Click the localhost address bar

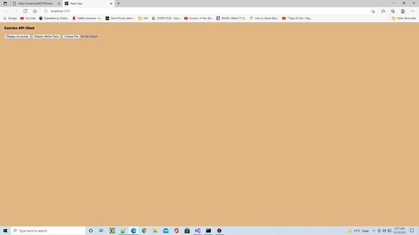tap(206, 11)
